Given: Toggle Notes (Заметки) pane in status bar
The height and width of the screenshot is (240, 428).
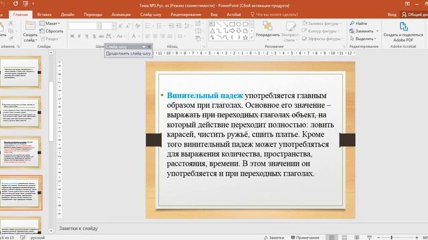Looking at the screenshot, I should (274, 237).
